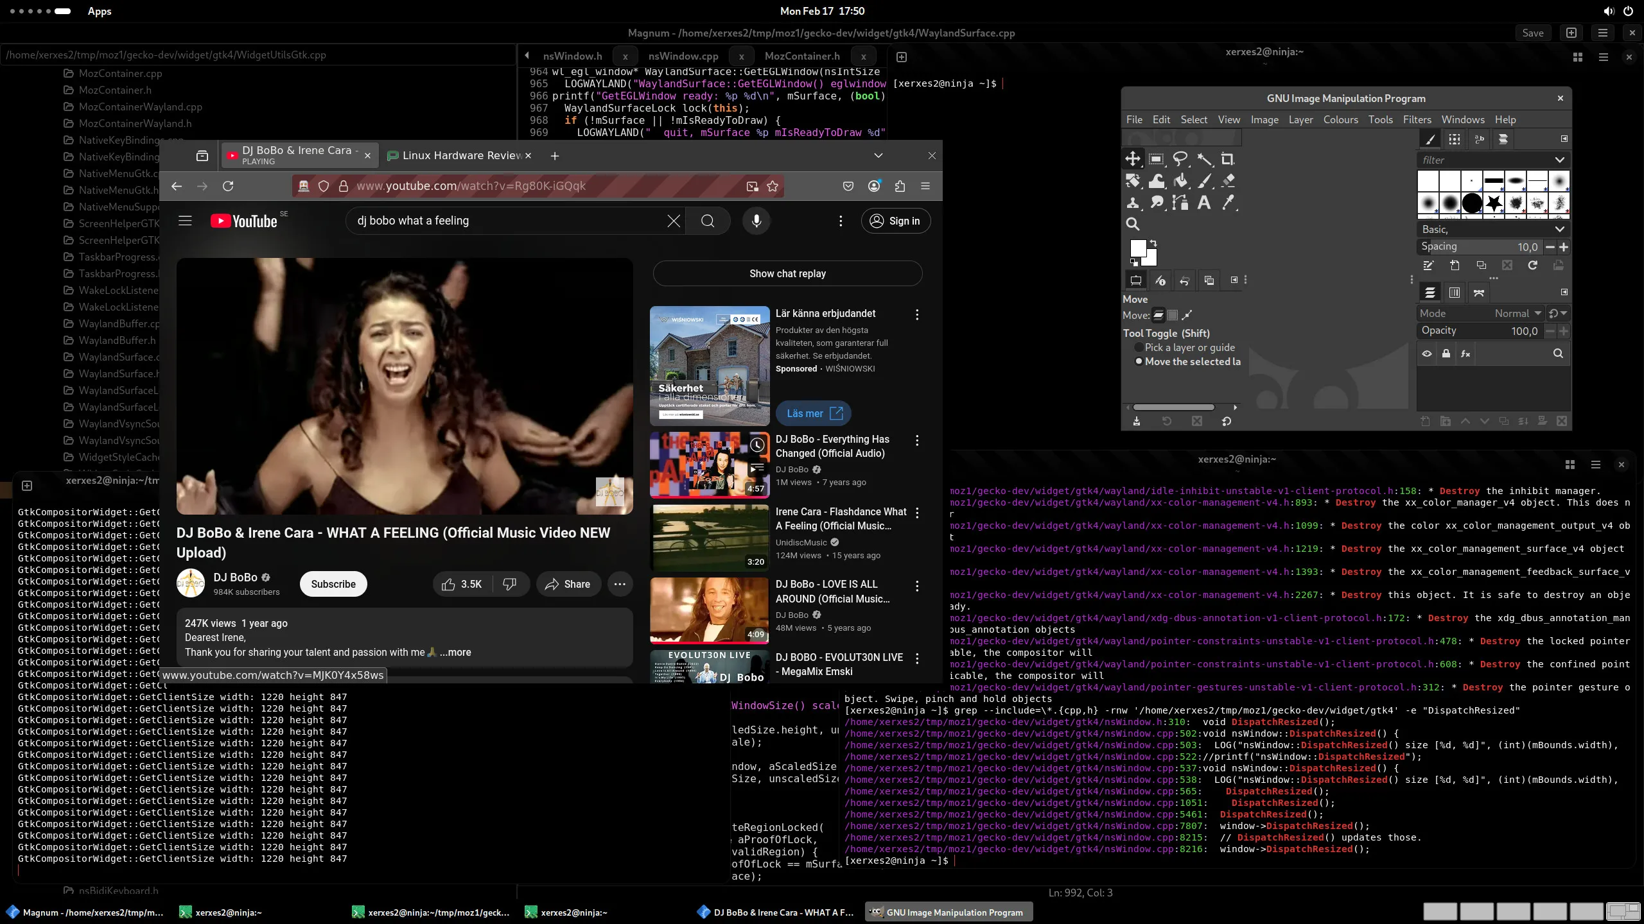
Task: Open options for 'DJ BoBo - Everything Has Changed'
Action: click(x=917, y=440)
